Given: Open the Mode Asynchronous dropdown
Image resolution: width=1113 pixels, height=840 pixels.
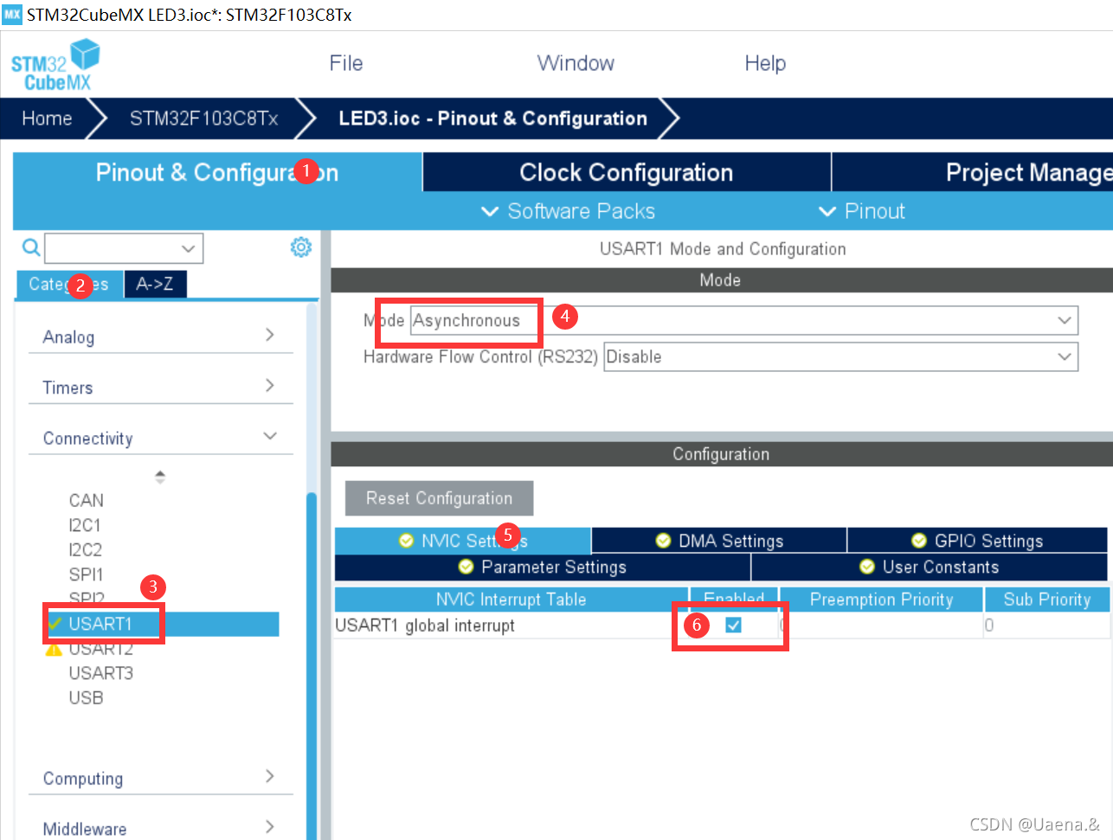Looking at the screenshot, I should click(x=743, y=320).
